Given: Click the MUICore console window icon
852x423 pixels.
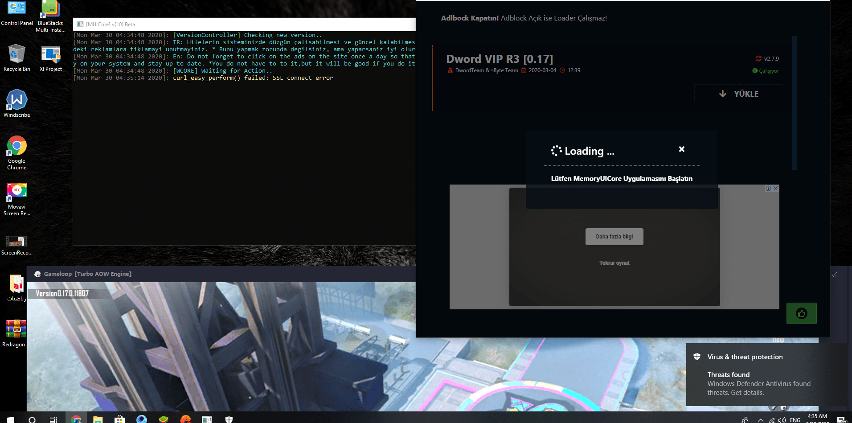Looking at the screenshot, I should 80,24.
